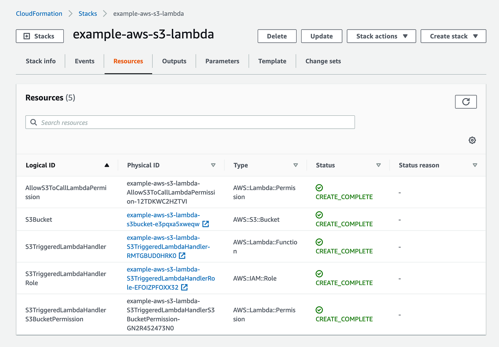Screen dimensions: 499x347
Task: Open S3 bucket external link icon
Action: pyautogui.click(x=206, y=224)
